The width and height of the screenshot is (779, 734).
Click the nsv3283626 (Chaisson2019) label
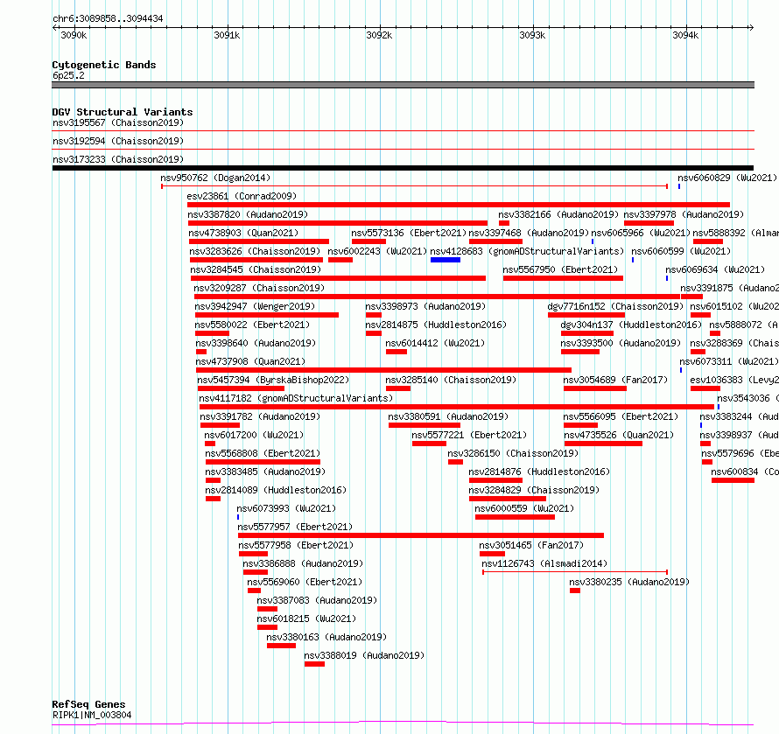255,251
